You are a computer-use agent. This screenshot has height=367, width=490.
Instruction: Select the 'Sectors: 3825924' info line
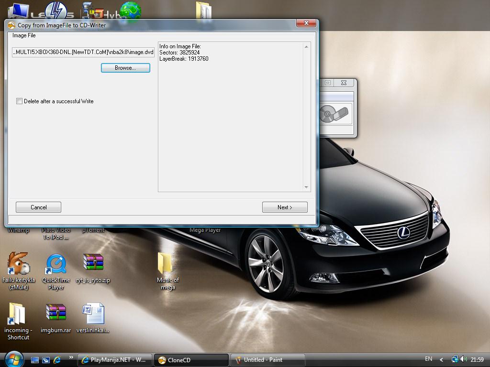click(179, 53)
